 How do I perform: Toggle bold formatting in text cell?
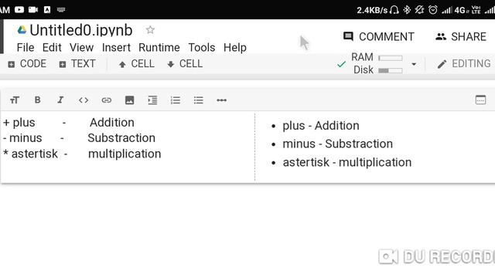(38, 100)
